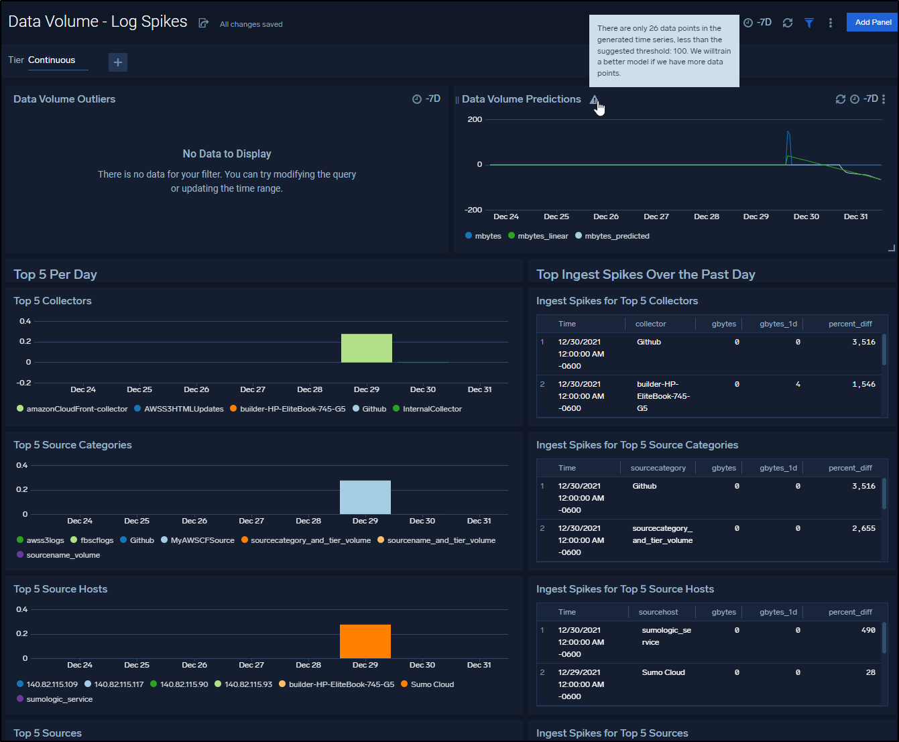
Task: Click the share dashboard icon beside title
Action: coord(203,23)
